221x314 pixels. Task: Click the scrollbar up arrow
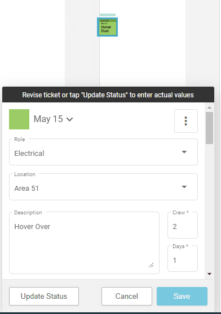(209, 107)
